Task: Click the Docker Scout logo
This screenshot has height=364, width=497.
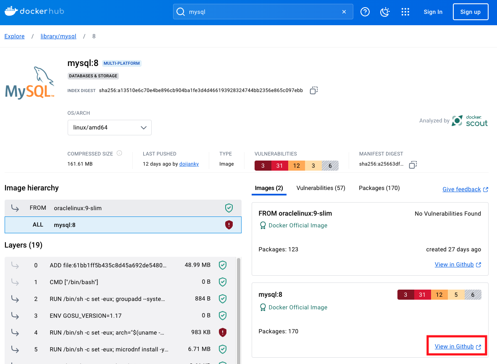Action: pyautogui.click(x=470, y=121)
